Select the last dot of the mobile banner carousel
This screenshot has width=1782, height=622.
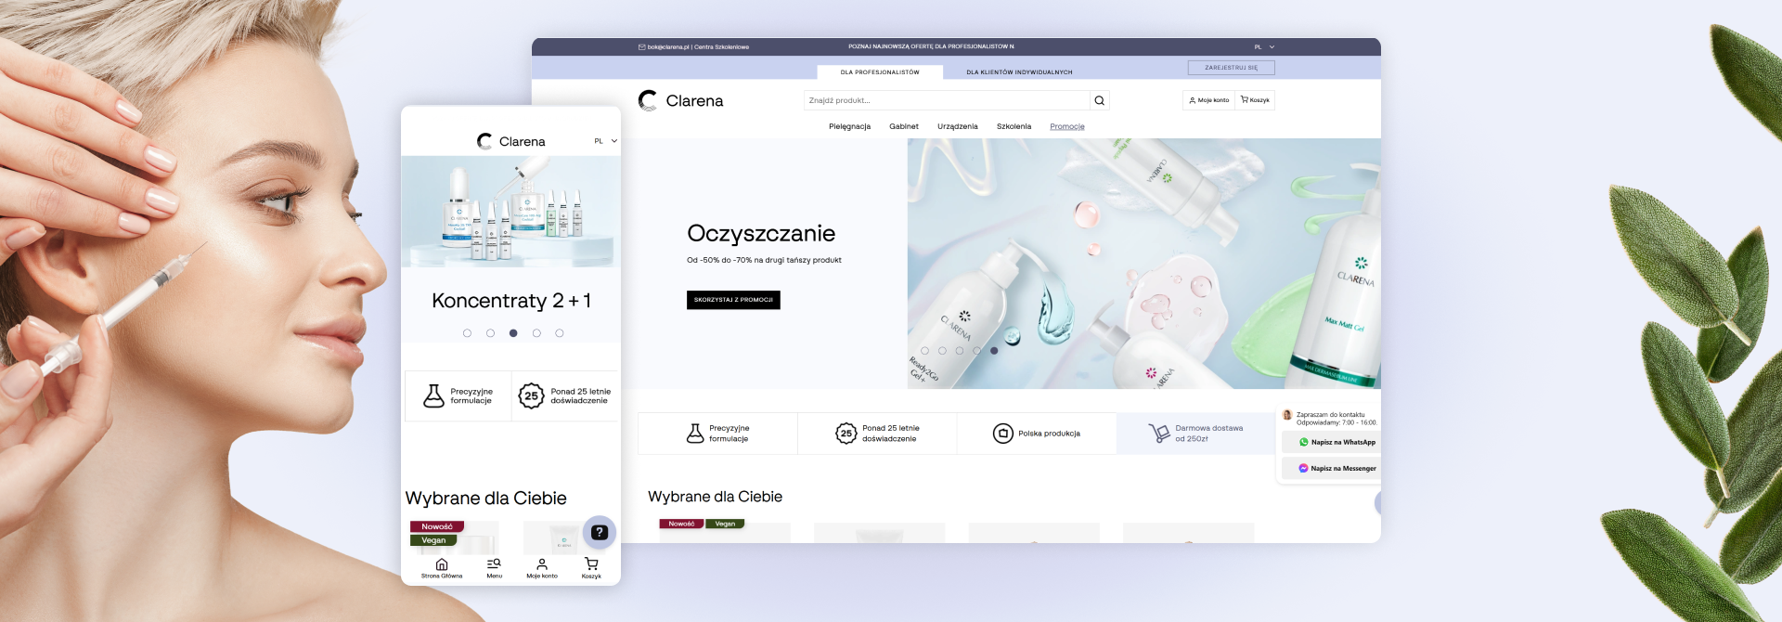[x=560, y=333]
